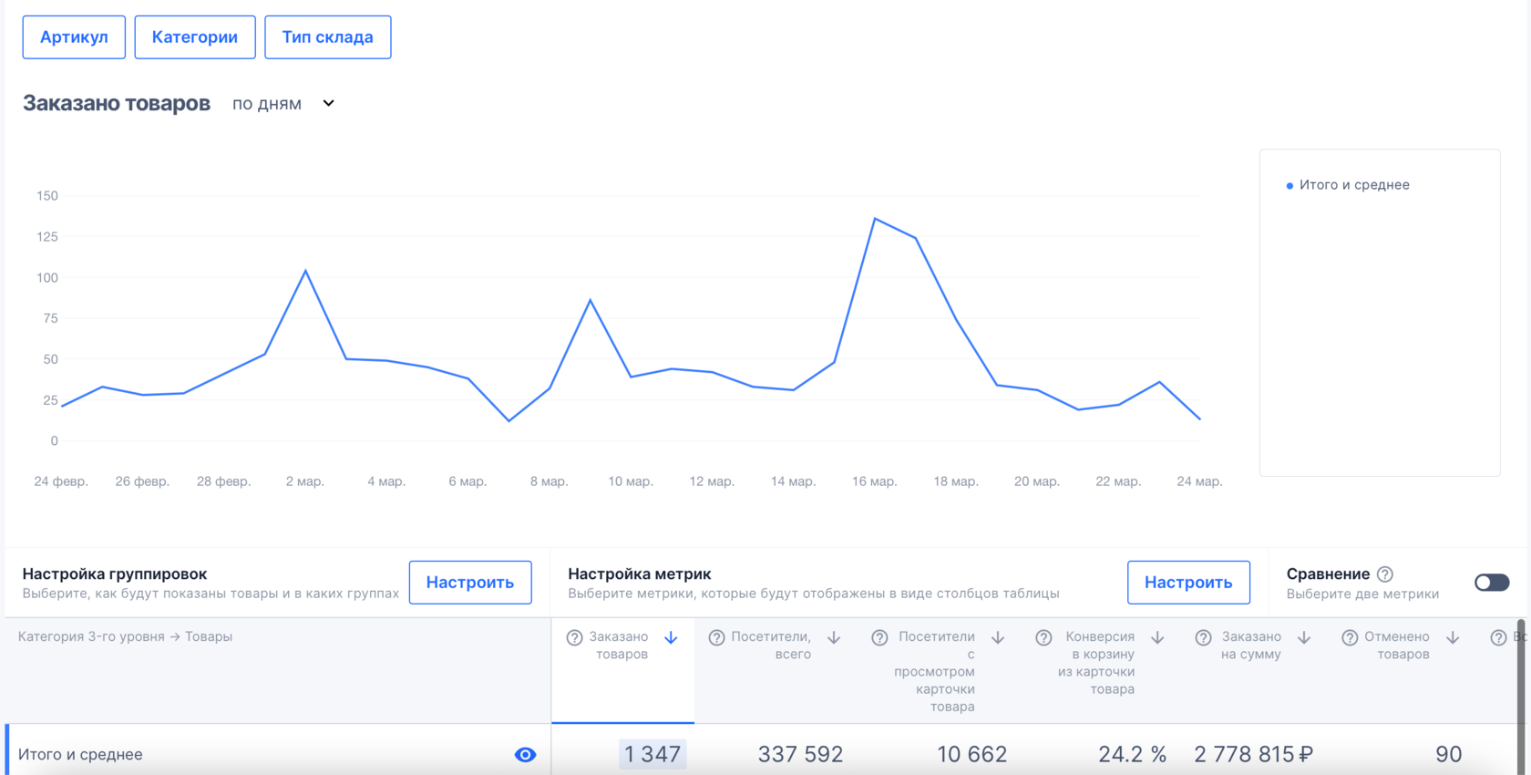This screenshot has height=775, width=1531.
Task: Sort by Посетители, всего arrow
Action: point(834,637)
